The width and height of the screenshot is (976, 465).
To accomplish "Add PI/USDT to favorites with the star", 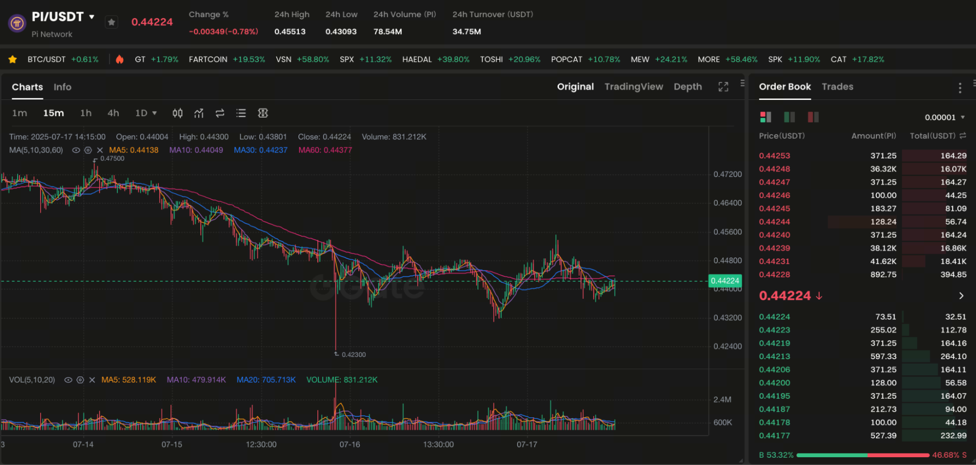I will 112,22.
